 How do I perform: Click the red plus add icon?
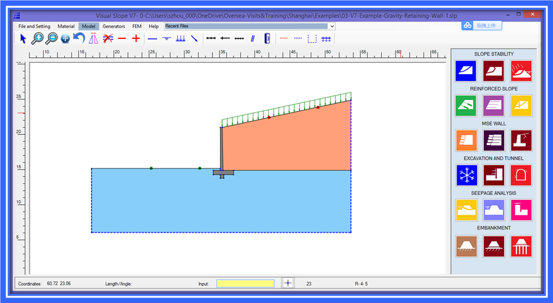pos(136,39)
